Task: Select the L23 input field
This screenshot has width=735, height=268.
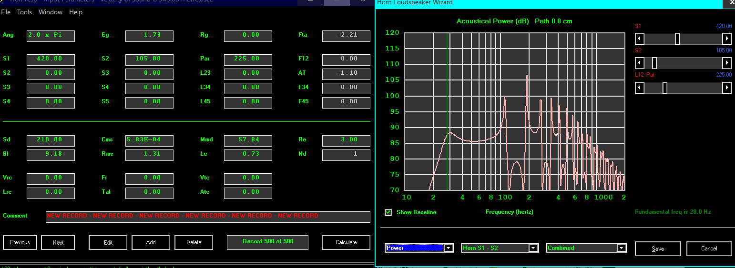Action: 248,74
